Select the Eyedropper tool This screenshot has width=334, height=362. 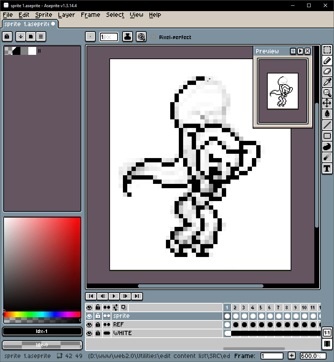[327, 82]
